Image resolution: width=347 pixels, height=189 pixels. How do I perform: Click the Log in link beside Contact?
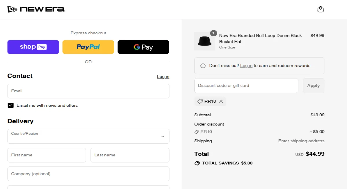pos(163,76)
